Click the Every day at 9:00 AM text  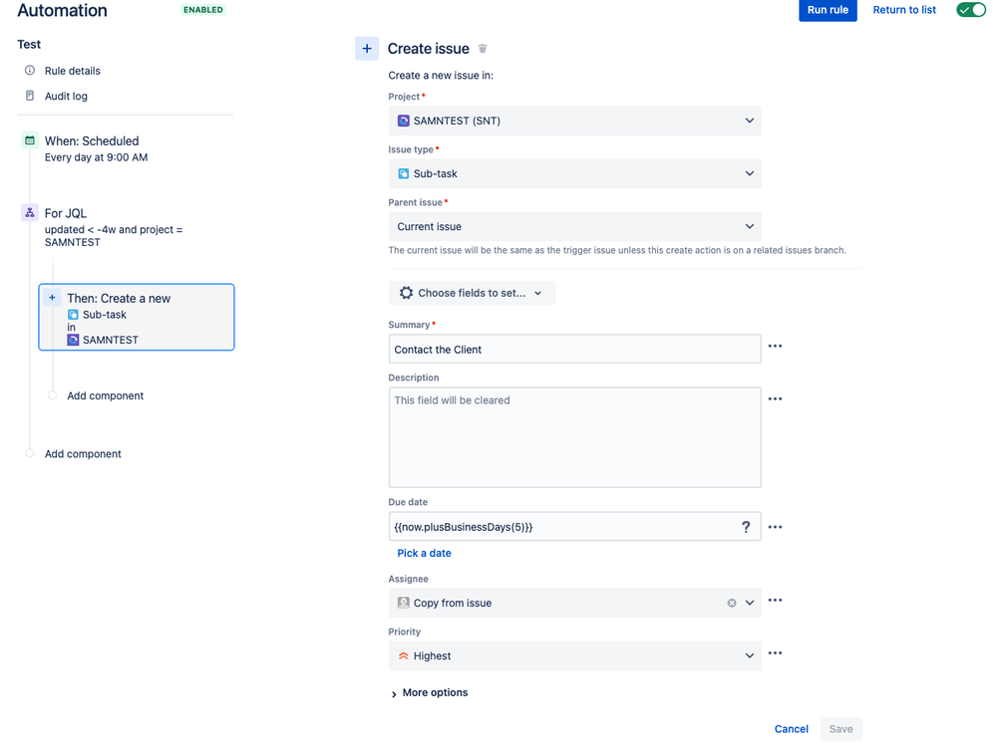pos(96,157)
